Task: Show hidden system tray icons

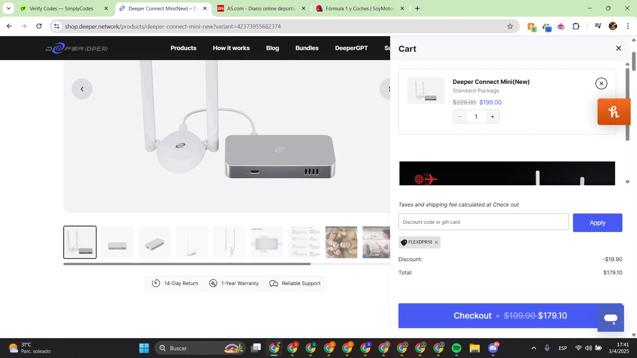Action: (x=533, y=348)
